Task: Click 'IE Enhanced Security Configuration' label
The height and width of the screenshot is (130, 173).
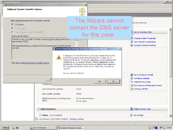Action: [56, 98]
